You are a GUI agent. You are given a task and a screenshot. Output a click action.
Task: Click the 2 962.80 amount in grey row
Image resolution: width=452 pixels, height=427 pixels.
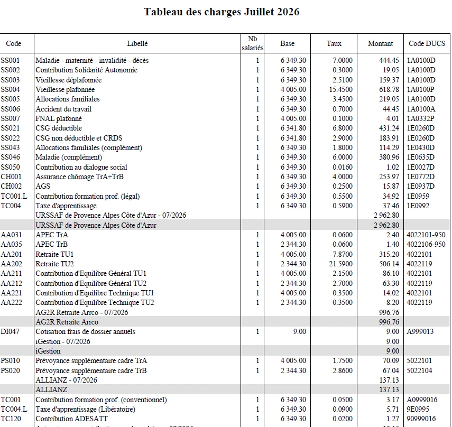(x=386, y=225)
